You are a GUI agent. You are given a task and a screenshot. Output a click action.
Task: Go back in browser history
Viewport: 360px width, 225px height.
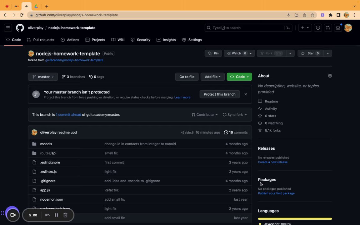[6, 15]
